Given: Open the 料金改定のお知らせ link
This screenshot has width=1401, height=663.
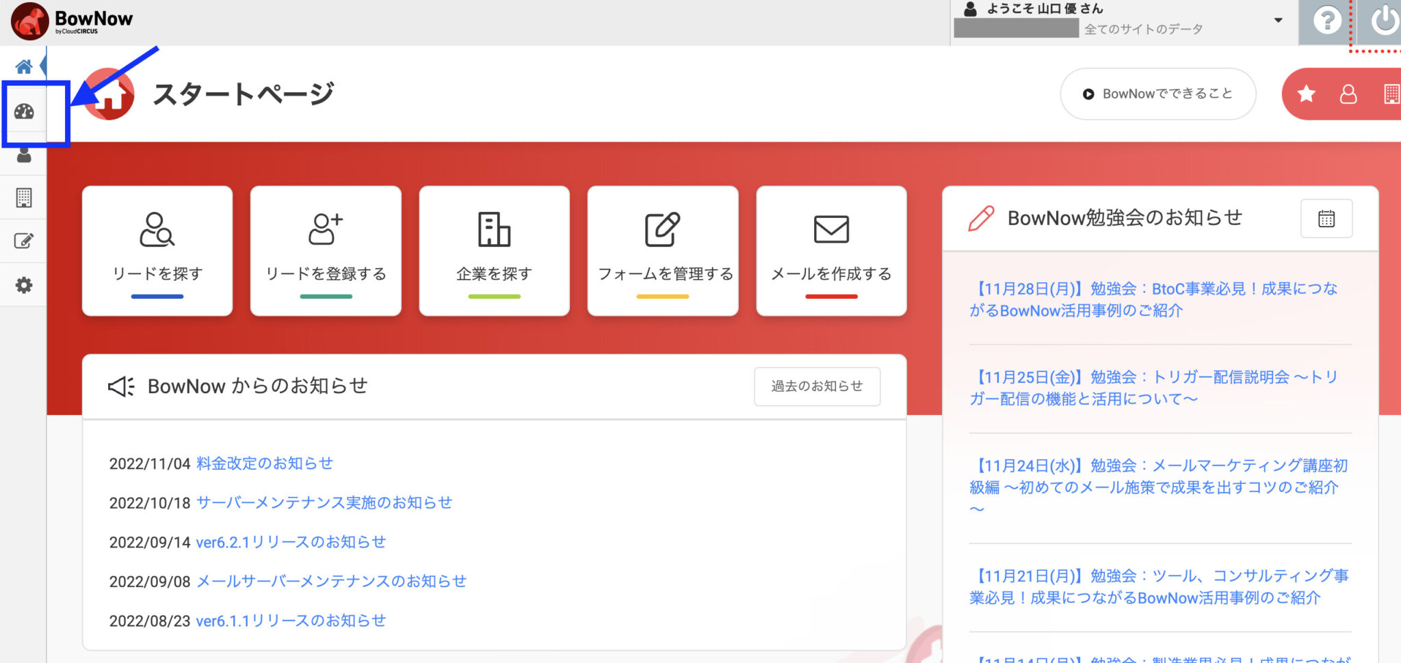Looking at the screenshot, I should click(x=265, y=463).
